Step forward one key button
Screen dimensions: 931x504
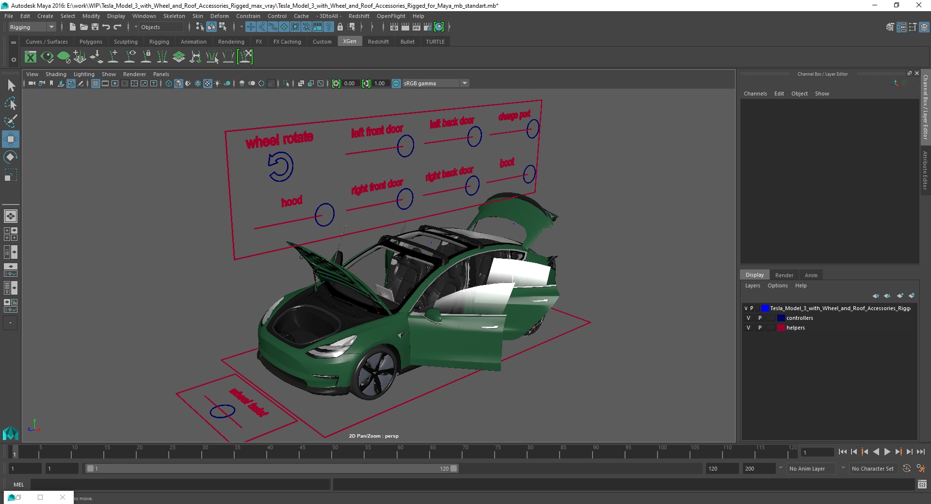pos(898,452)
